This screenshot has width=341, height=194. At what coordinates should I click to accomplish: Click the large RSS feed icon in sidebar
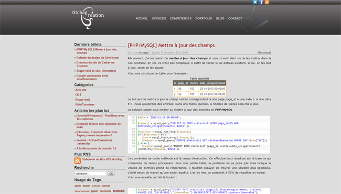coord(78,161)
